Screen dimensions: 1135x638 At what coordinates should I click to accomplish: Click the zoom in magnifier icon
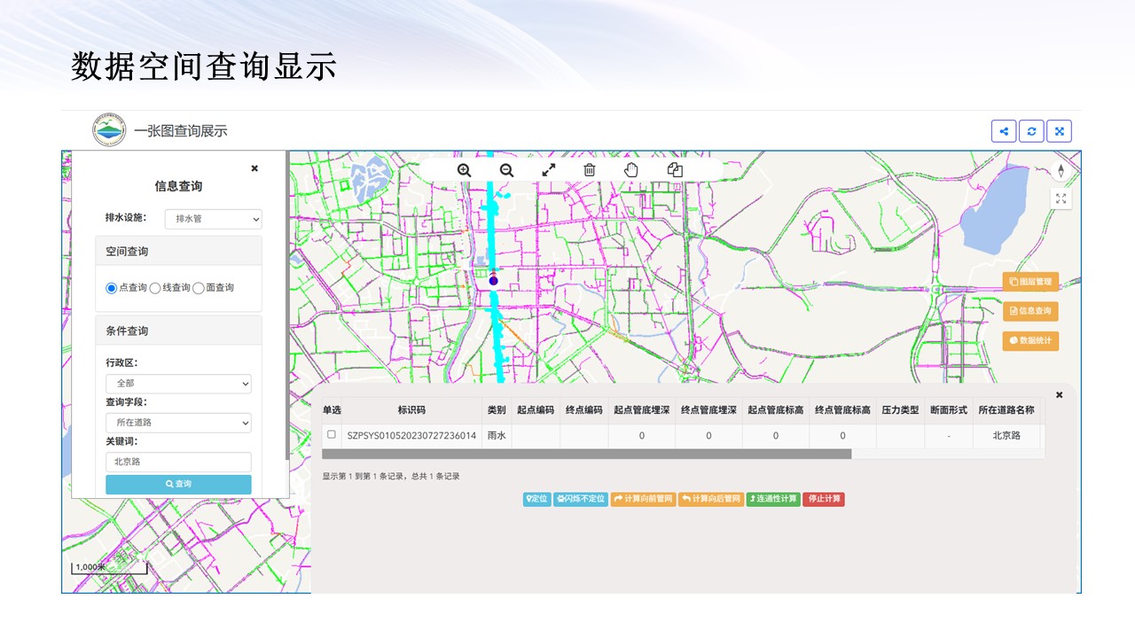(x=464, y=170)
